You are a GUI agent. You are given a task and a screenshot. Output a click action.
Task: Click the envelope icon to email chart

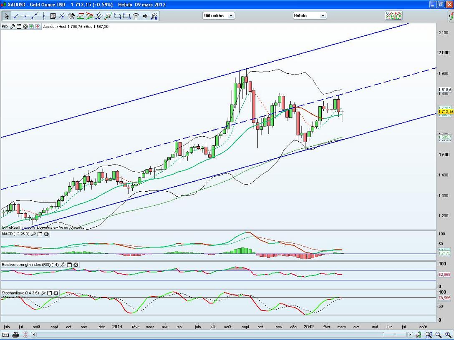6,335
